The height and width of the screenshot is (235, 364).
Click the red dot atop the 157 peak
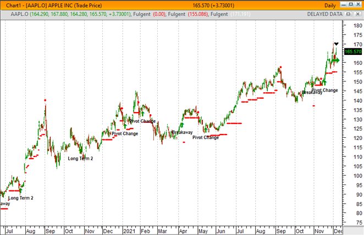click(280, 67)
